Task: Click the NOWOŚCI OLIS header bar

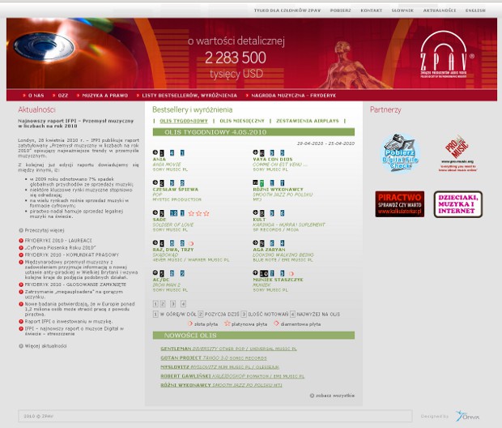Action: pyautogui.click(x=253, y=336)
